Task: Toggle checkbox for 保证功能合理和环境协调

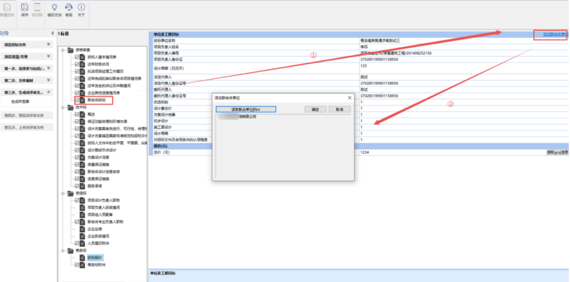Action: pos(77,122)
